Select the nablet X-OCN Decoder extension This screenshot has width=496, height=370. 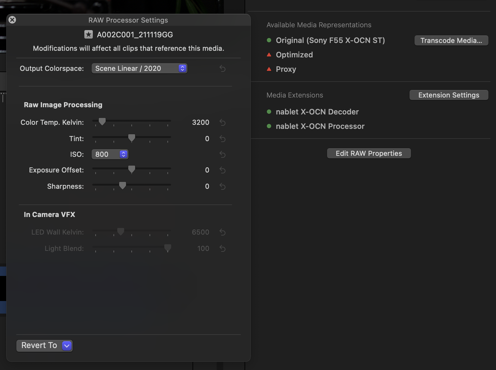point(317,112)
